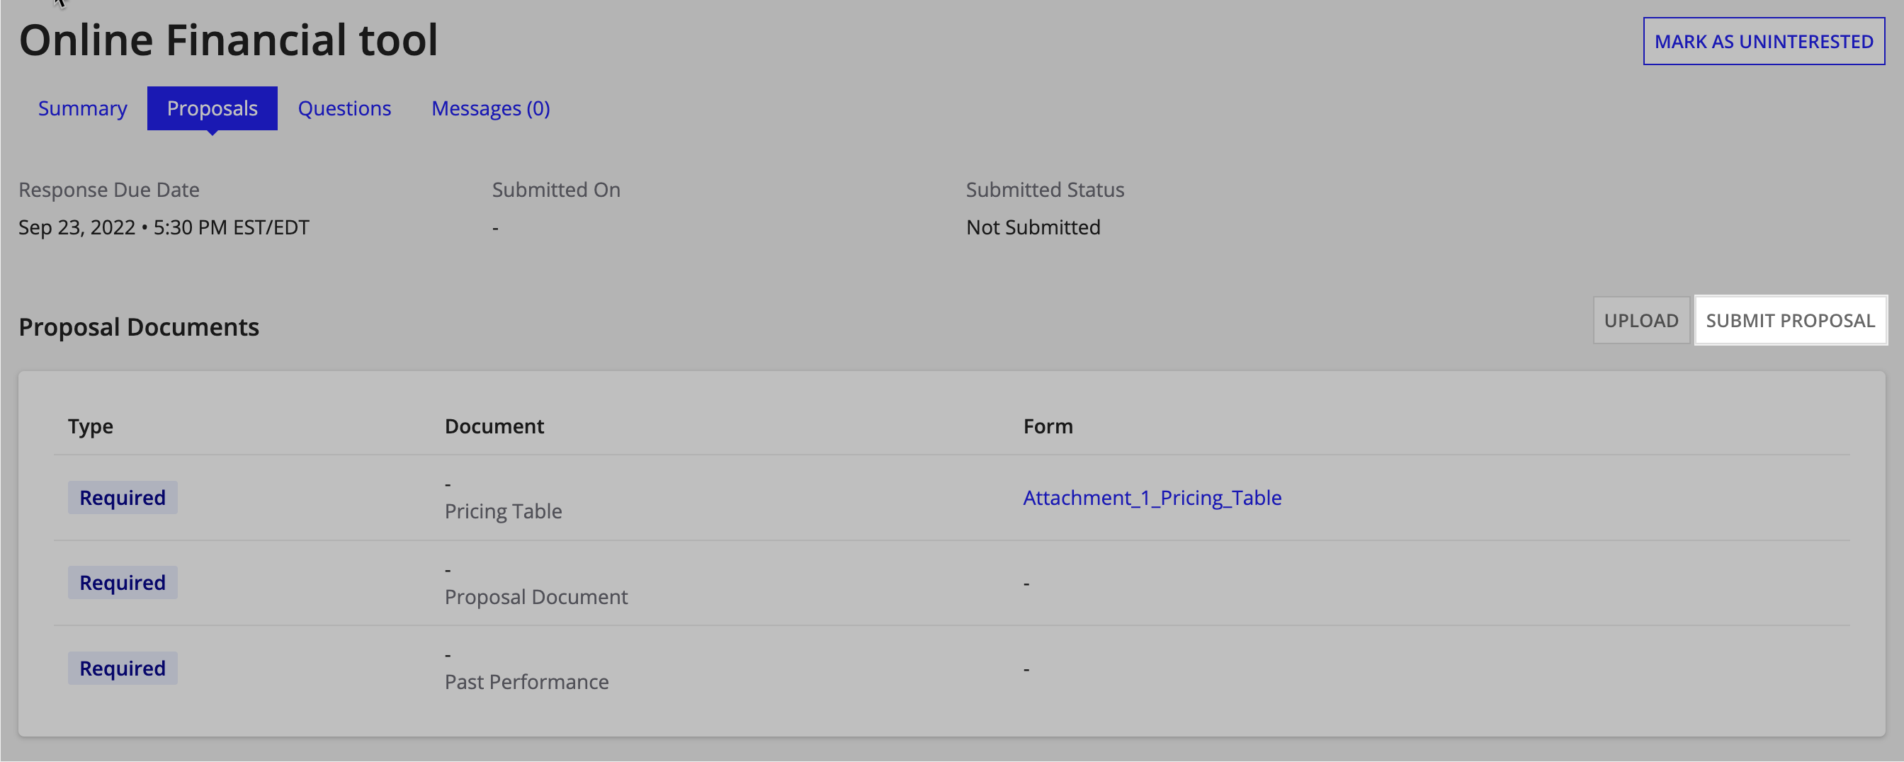1904x762 pixels.
Task: Click the Response Due Date value
Action: coord(164,227)
